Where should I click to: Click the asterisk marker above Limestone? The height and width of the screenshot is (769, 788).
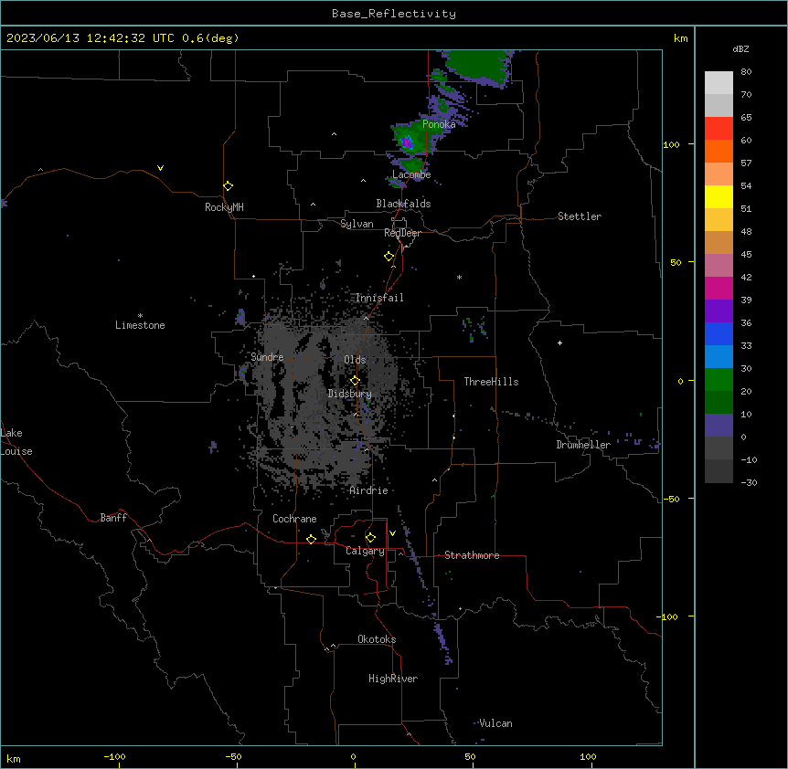(140, 316)
